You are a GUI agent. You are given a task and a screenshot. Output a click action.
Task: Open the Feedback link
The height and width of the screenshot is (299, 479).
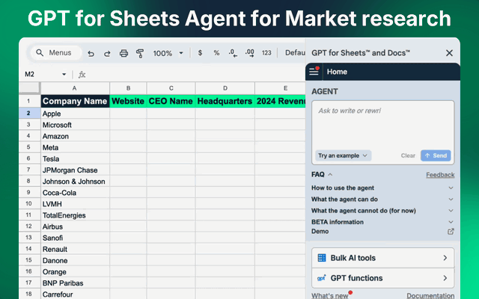[440, 175]
